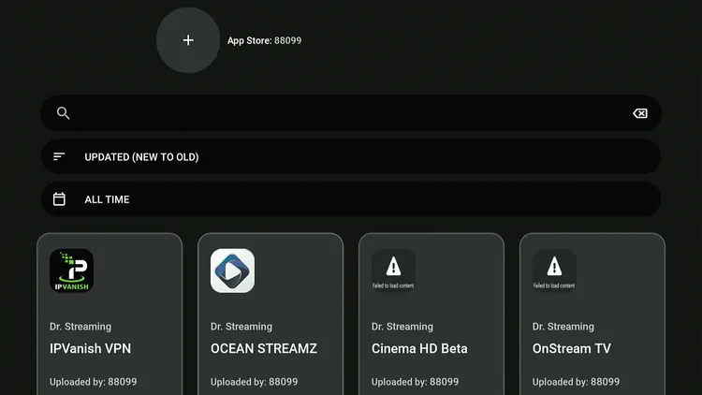Click Dr. Streaming on OCEAN STREAMZ card

241,327
